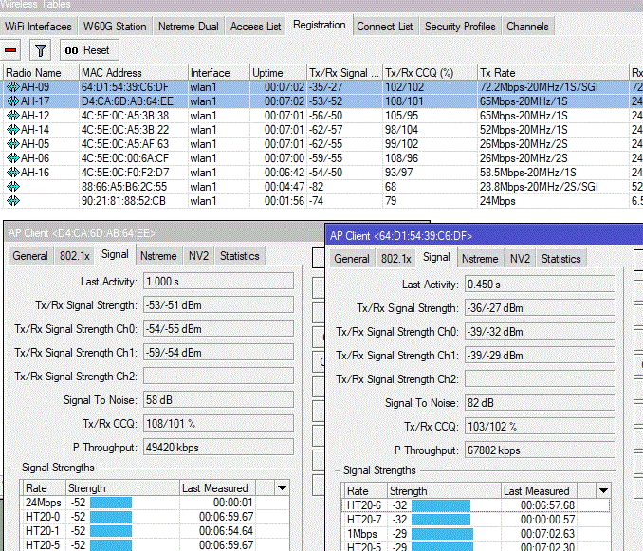Select the Registration tab
This screenshot has width=643, height=551.
[320, 25]
